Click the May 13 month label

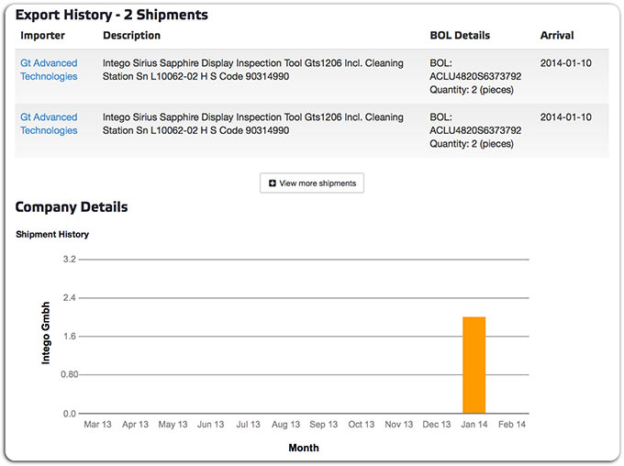pyautogui.click(x=173, y=425)
